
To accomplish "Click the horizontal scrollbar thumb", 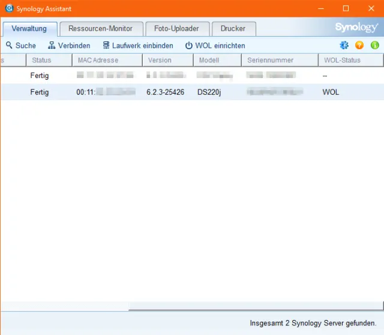I will point(256,306).
